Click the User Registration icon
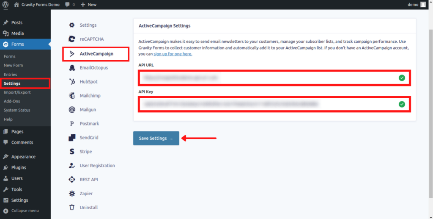This screenshot has height=219, width=433. pos(72,166)
